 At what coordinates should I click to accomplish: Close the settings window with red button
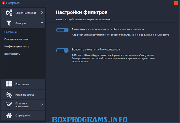(176, 3)
